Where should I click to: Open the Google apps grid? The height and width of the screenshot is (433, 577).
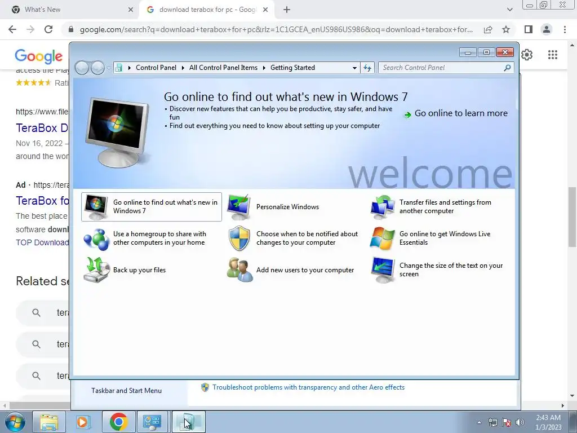(x=552, y=55)
